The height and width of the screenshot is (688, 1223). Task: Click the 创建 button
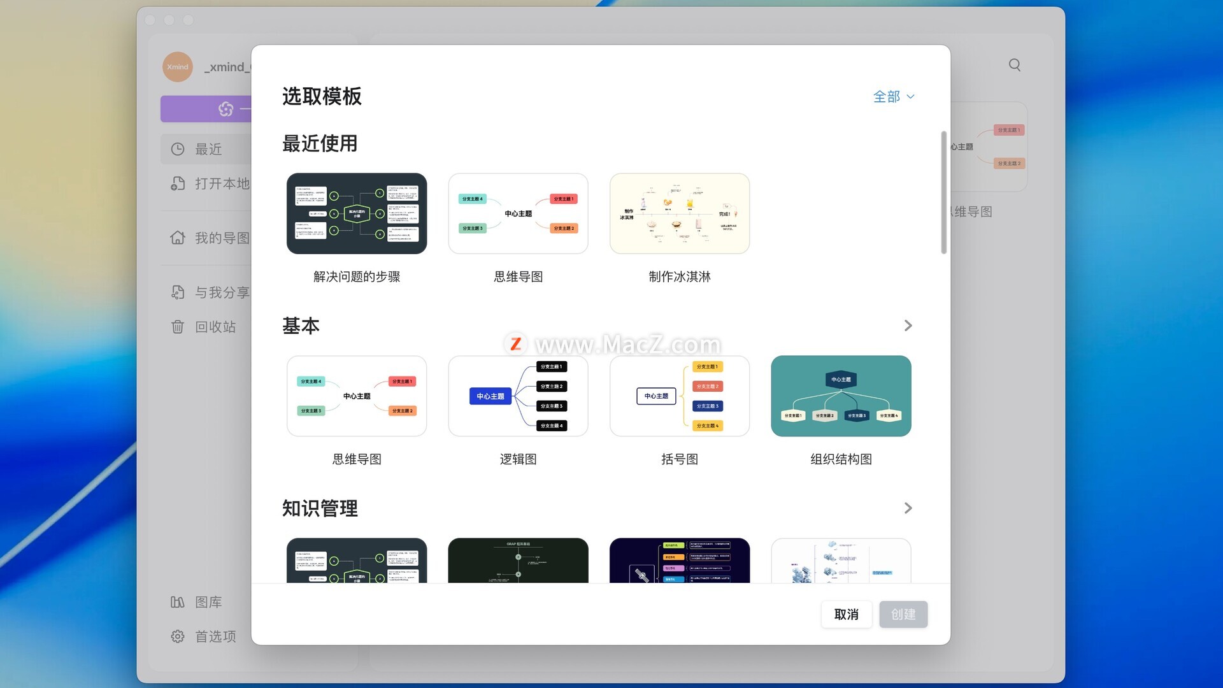(x=903, y=614)
